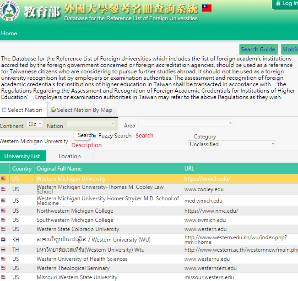The image size is (298, 281).
Task: Toggle the Fuzzy Search checkbox
Action: pyautogui.click(x=95, y=136)
